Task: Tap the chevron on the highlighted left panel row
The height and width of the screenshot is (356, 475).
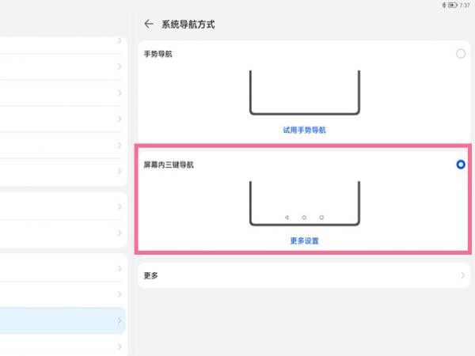Action: [x=120, y=320]
